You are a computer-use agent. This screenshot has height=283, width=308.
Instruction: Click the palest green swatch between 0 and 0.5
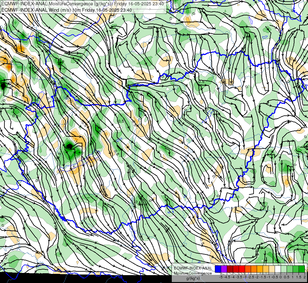coord(284,269)
